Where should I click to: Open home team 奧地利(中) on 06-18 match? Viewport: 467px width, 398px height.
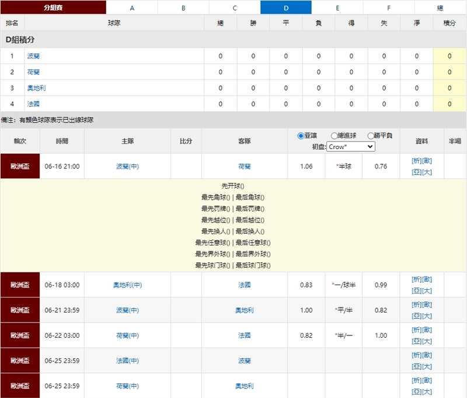(x=127, y=285)
